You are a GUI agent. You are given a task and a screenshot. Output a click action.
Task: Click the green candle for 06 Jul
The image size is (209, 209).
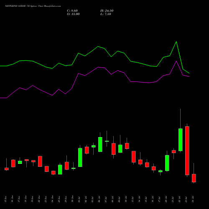(100, 145)
